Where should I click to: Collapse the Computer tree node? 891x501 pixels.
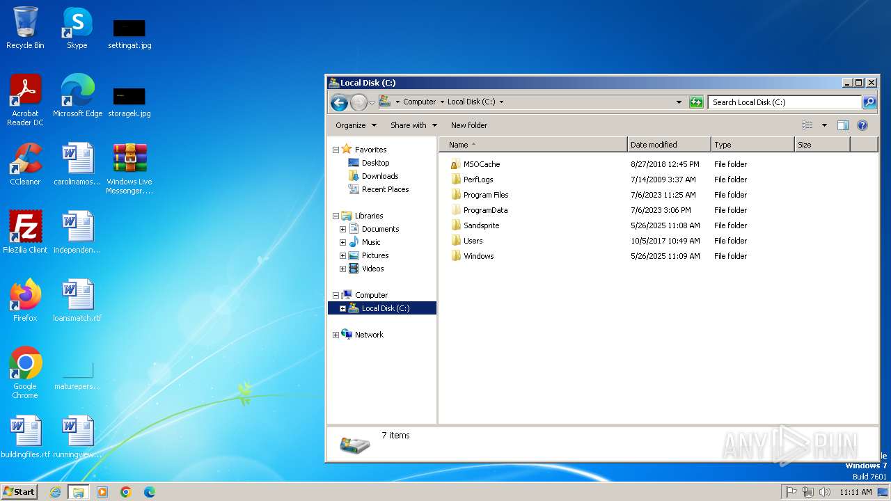tap(336, 295)
